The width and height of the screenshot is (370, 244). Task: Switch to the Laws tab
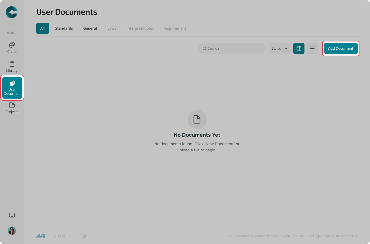(x=112, y=28)
